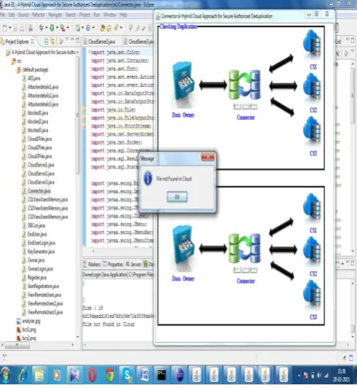This screenshot has width=357, height=388.
Task: Toggle Link with Editor in Project Explorer
Action: point(53,42)
